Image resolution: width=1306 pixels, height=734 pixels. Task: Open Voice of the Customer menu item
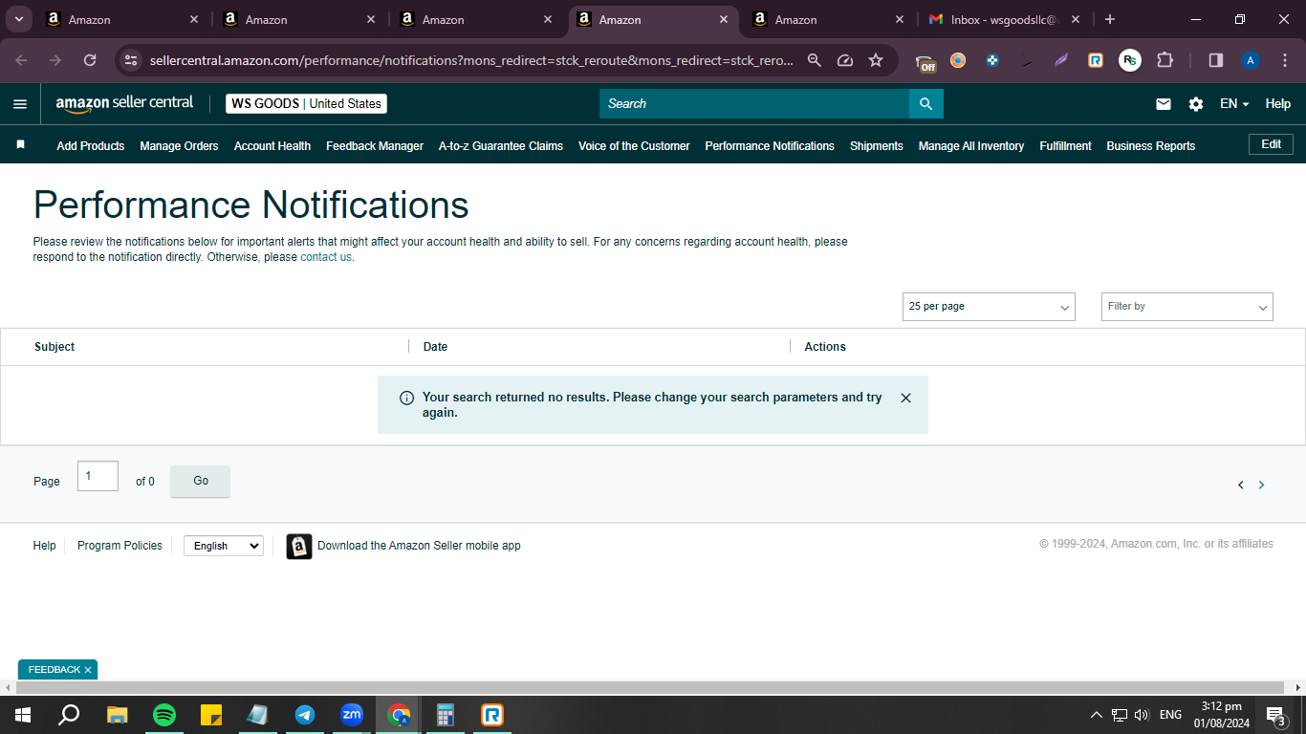(634, 146)
